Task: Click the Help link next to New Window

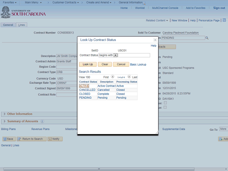Action: click(193, 20)
